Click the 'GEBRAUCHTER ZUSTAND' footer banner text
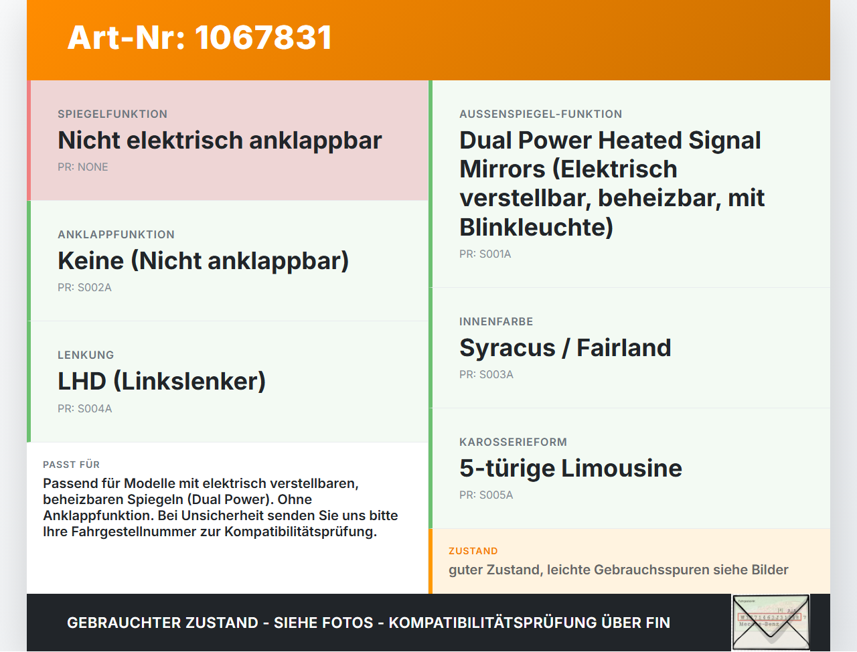Viewport: 857px width, 652px height. (x=368, y=623)
